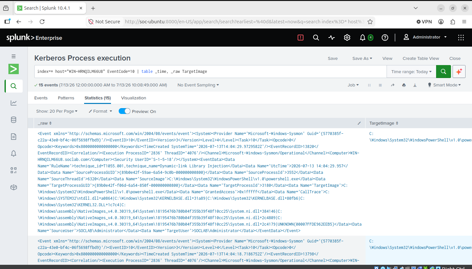Click into the SPL search query field
The width and height of the screenshot is (472, 269).
click(x=211, y=72)
